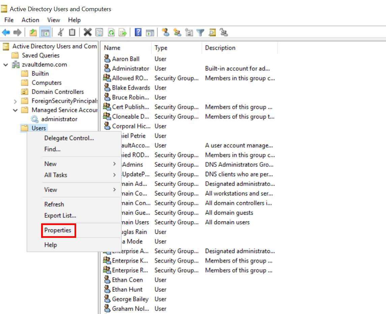Select the Computers container
Image resolution: width=386 pixels, height=314 pixels.
[x=47, y=83]
